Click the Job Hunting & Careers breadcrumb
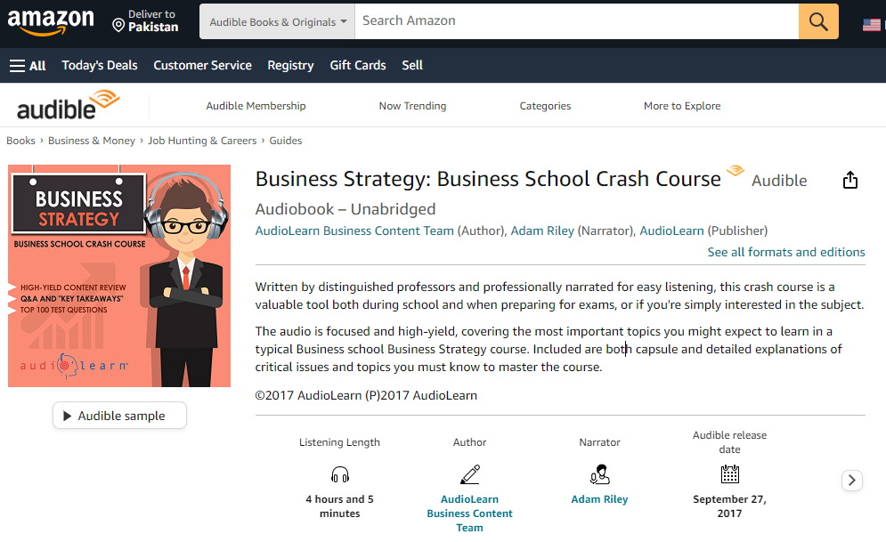 pyautogui.click(x=202, y=141)
